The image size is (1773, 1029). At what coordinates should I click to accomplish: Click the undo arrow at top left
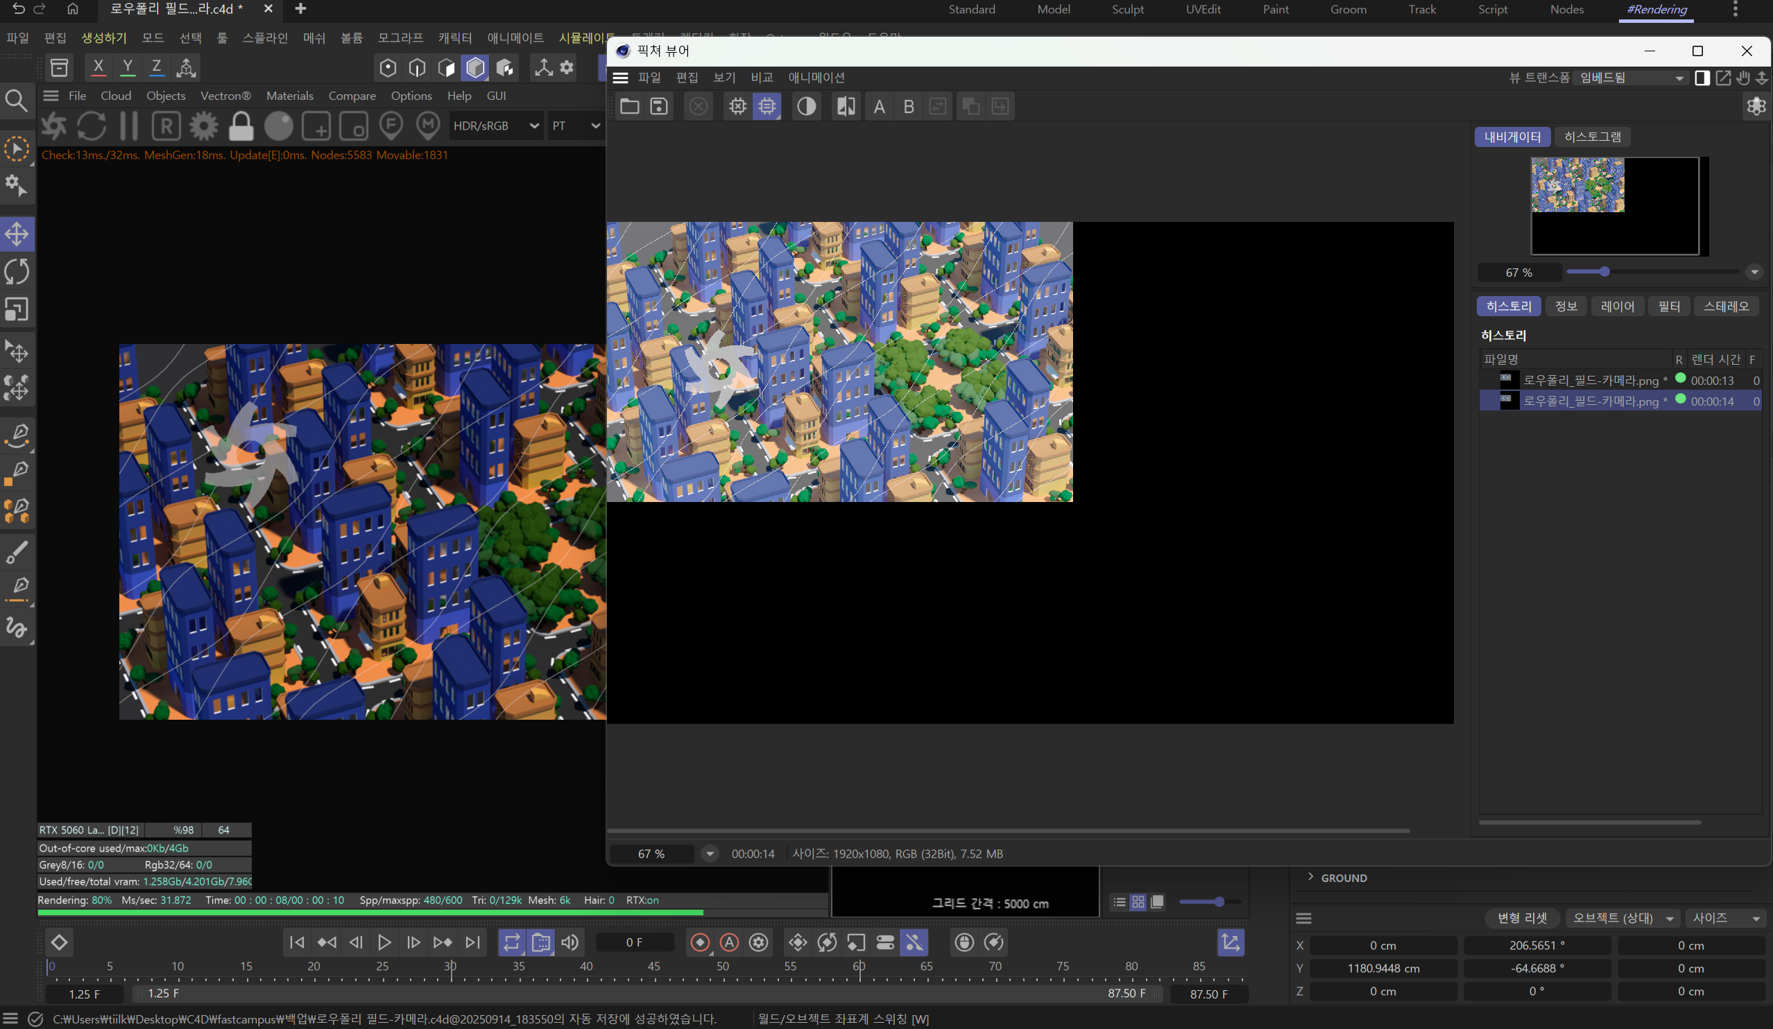tap(17, 8)
